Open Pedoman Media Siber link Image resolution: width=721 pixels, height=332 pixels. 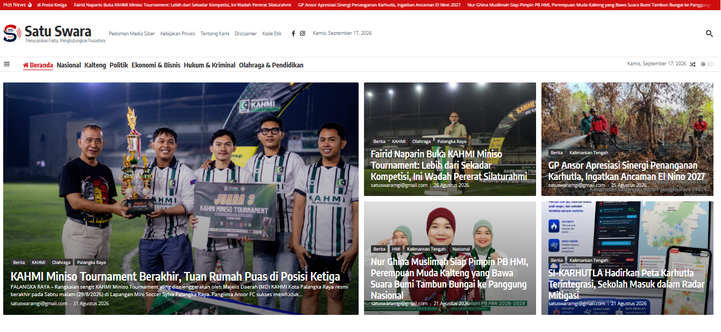coord(132,33)
